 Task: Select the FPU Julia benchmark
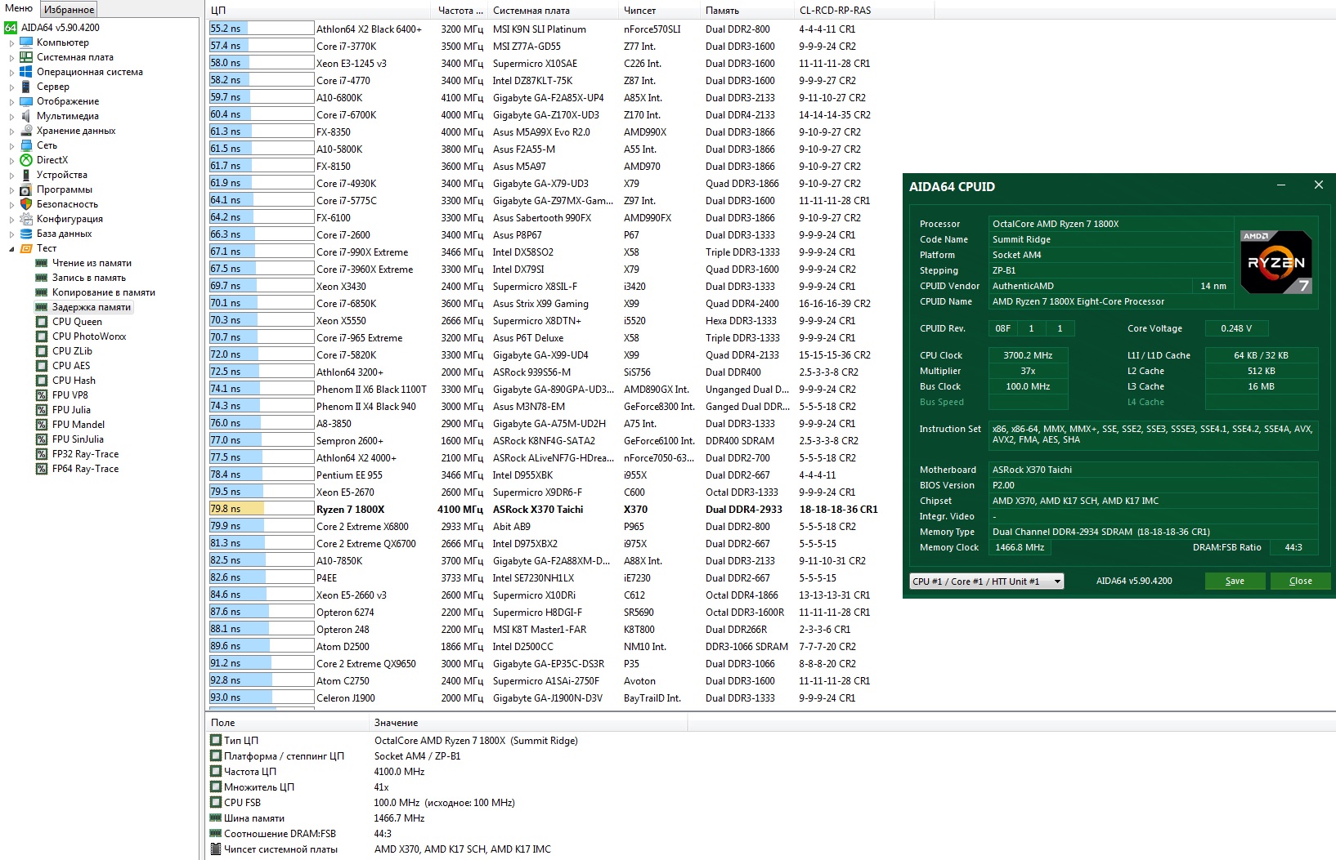pyautogui.click(x=71, y=410)
